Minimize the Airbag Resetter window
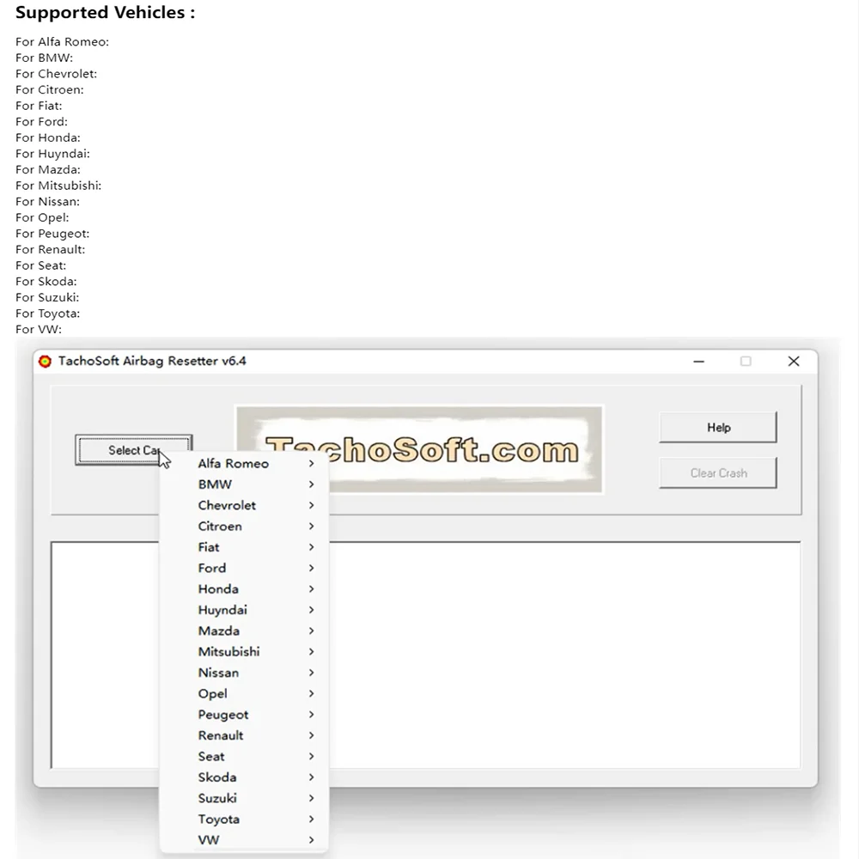859x859 pixels. [x=698, y=362]
